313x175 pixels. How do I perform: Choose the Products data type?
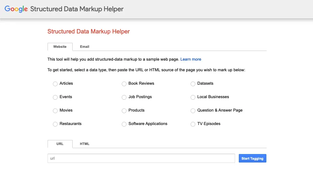pos(124,111)
